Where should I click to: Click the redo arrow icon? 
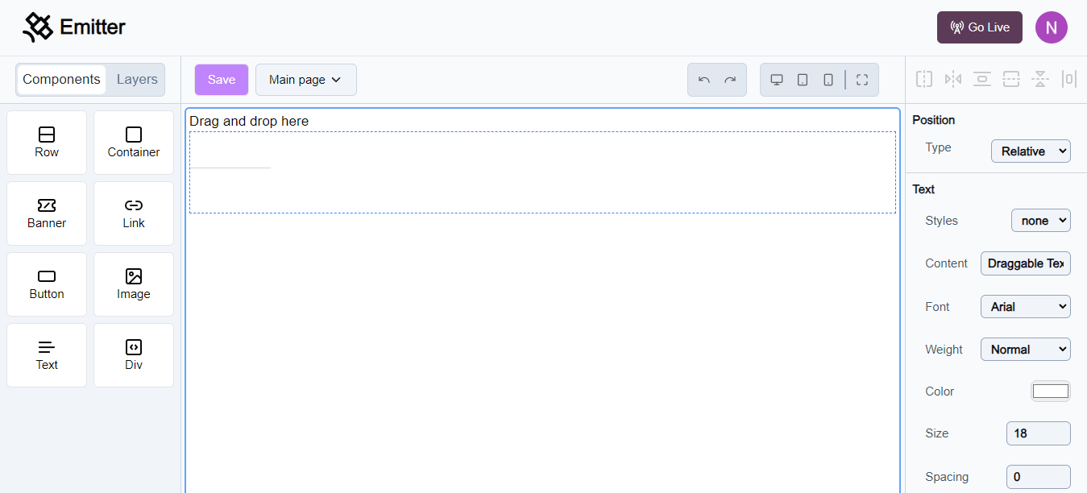730,80
